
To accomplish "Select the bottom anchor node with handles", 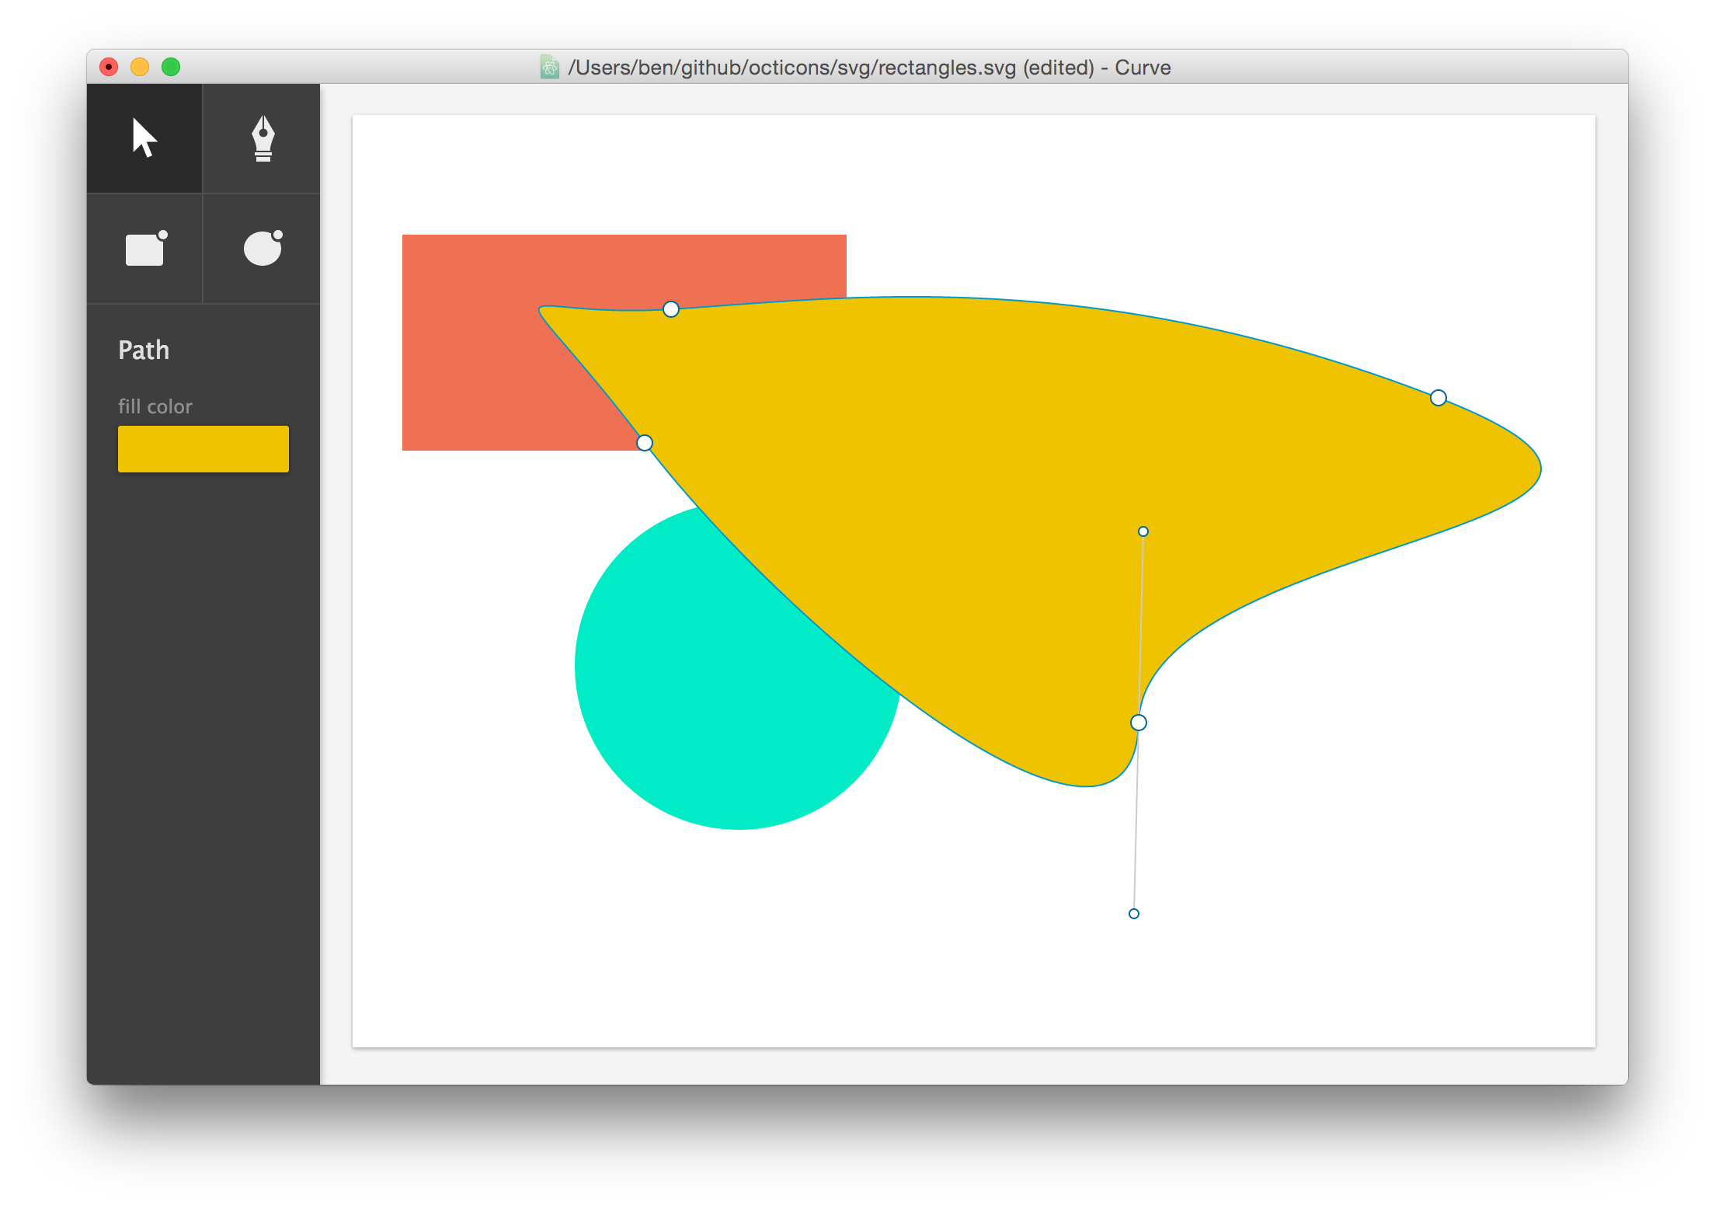I will click(x=1139, y=723).
